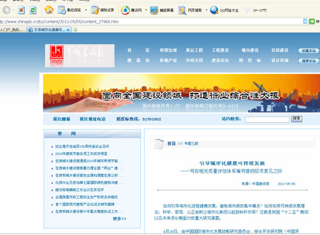Open the browser home page icon

(x=49, y=10)
